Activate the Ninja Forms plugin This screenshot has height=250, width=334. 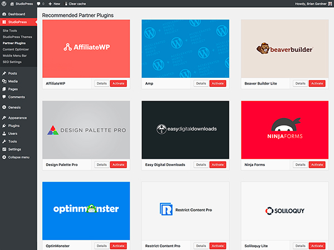click(x=317, y=164)
